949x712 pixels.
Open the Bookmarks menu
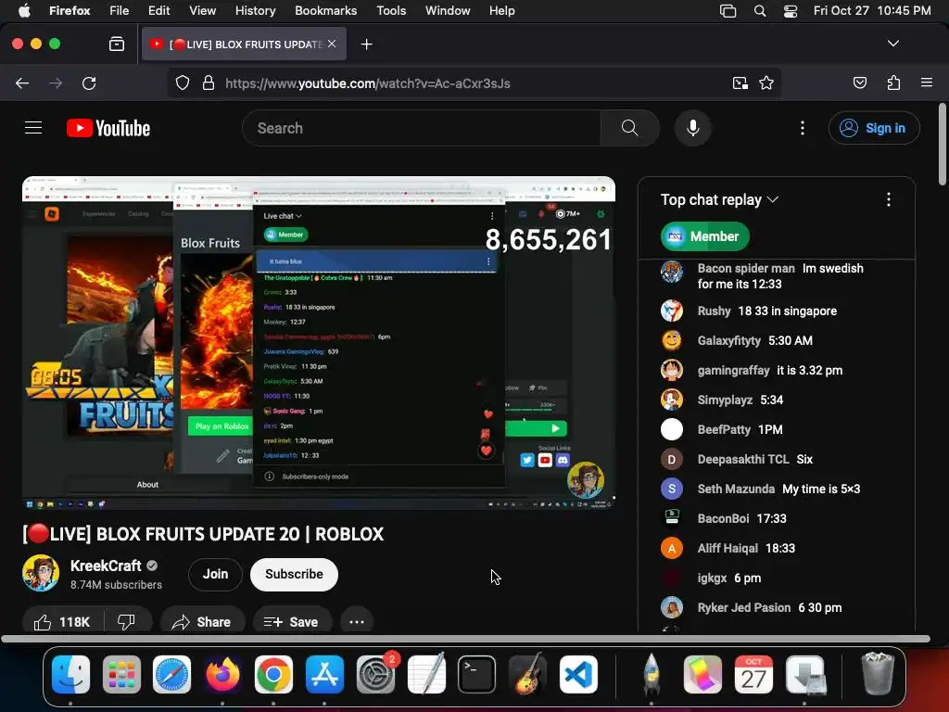(x=325, y=11)
